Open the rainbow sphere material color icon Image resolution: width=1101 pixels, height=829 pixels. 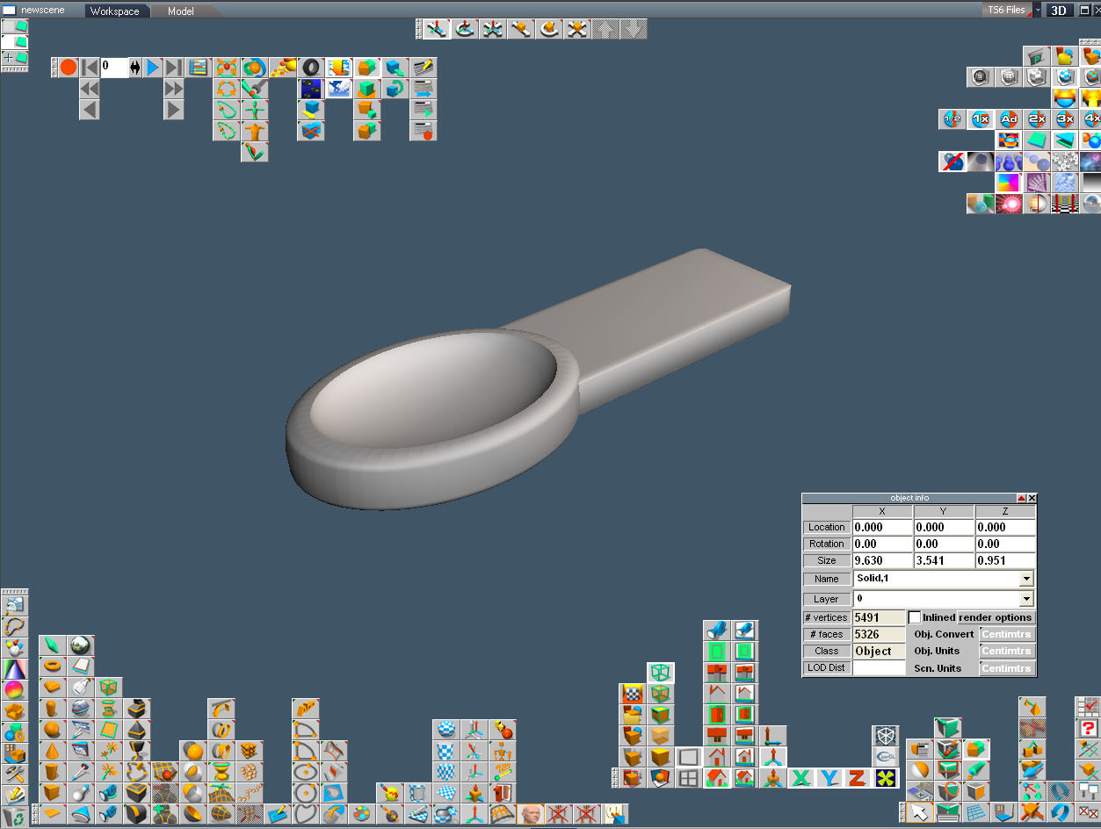(14, 689)
